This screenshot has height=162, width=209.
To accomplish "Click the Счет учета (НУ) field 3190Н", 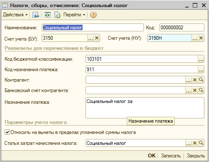I will coord(169,38).
